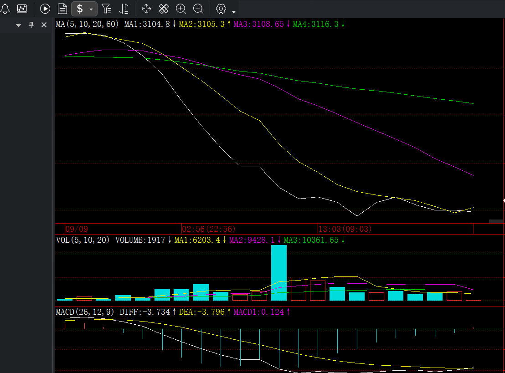
Task: Click the yellow MA2:3105.3 value
Action: [201, 24]
